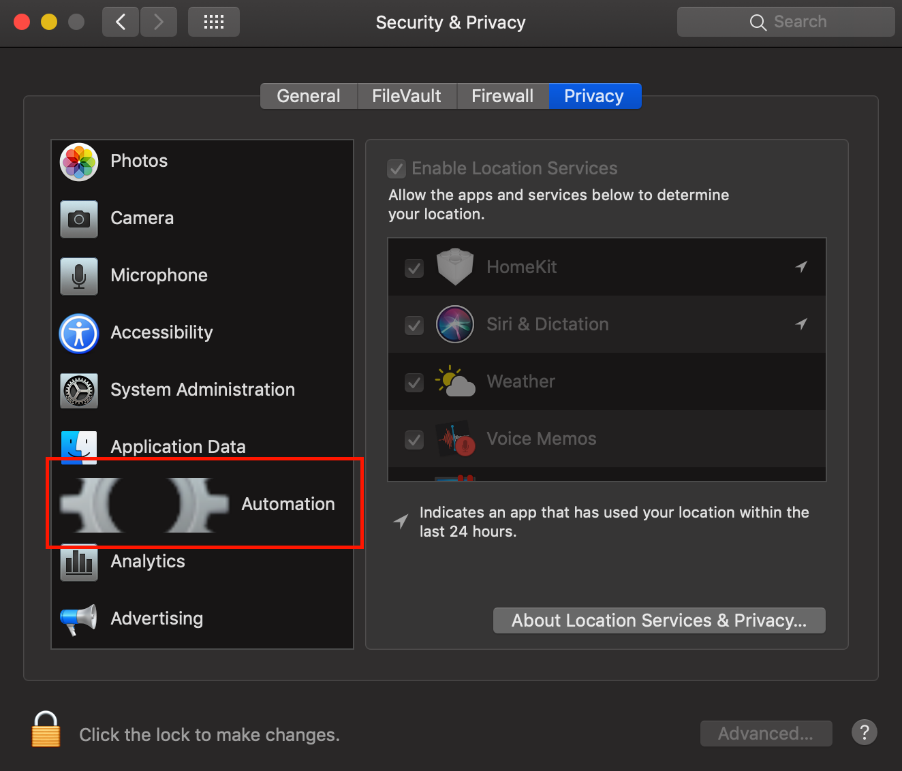Minimize the window with the yellow button

pos(49,22)
